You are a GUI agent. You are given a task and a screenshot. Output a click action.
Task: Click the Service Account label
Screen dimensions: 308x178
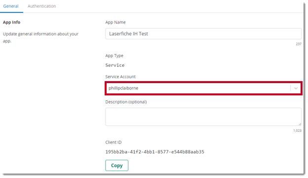[120, 77]
